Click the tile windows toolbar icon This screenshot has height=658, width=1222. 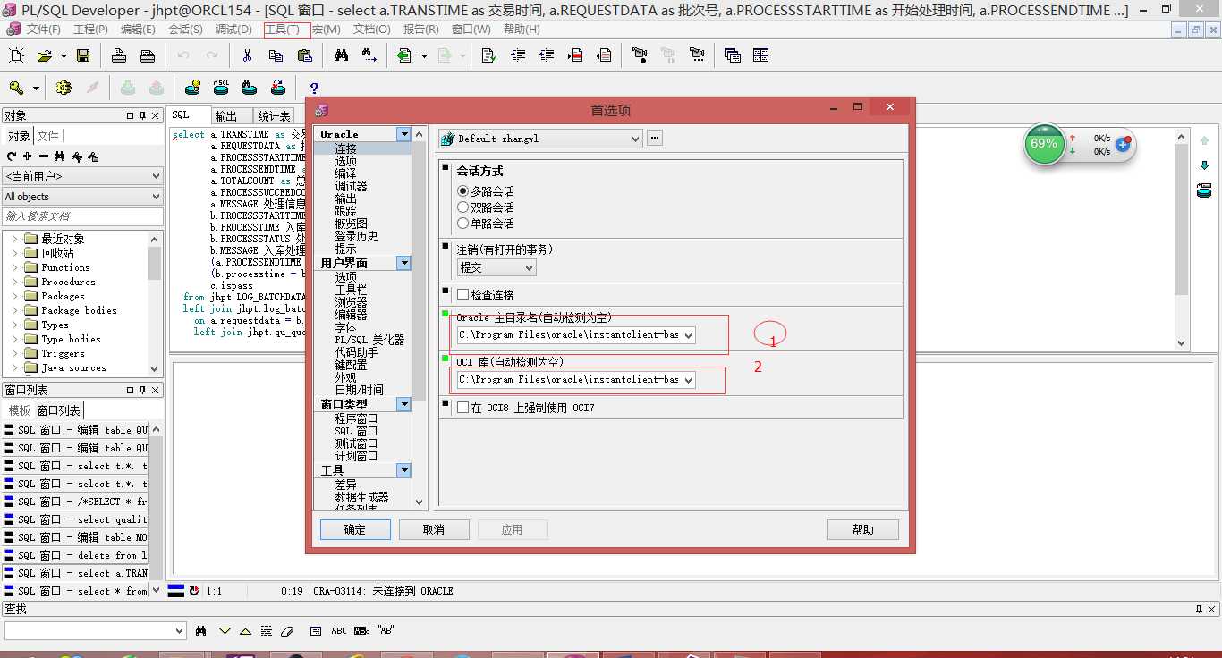point(760,55)
